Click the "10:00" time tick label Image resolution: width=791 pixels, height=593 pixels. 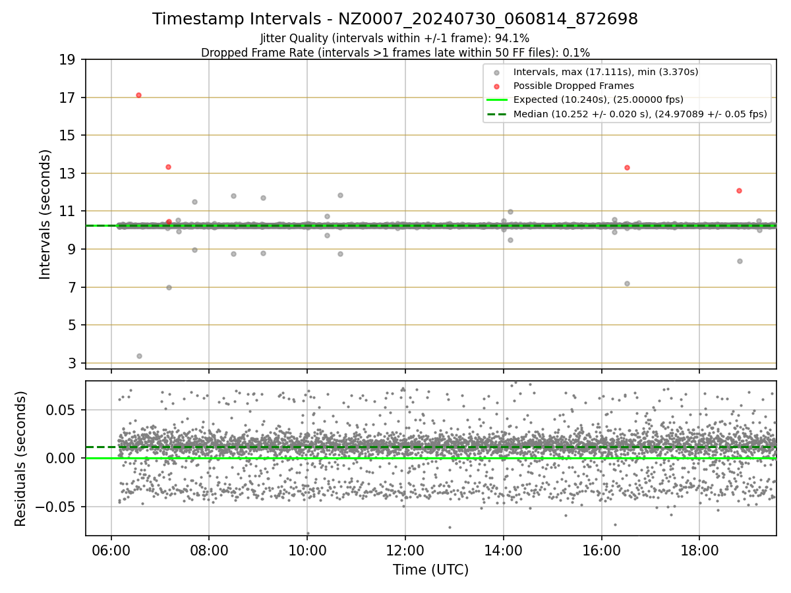pos(307,550)
